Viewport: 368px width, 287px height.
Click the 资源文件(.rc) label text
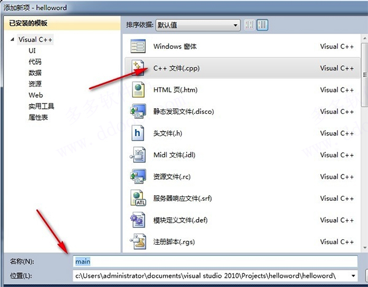click(172, 176)
